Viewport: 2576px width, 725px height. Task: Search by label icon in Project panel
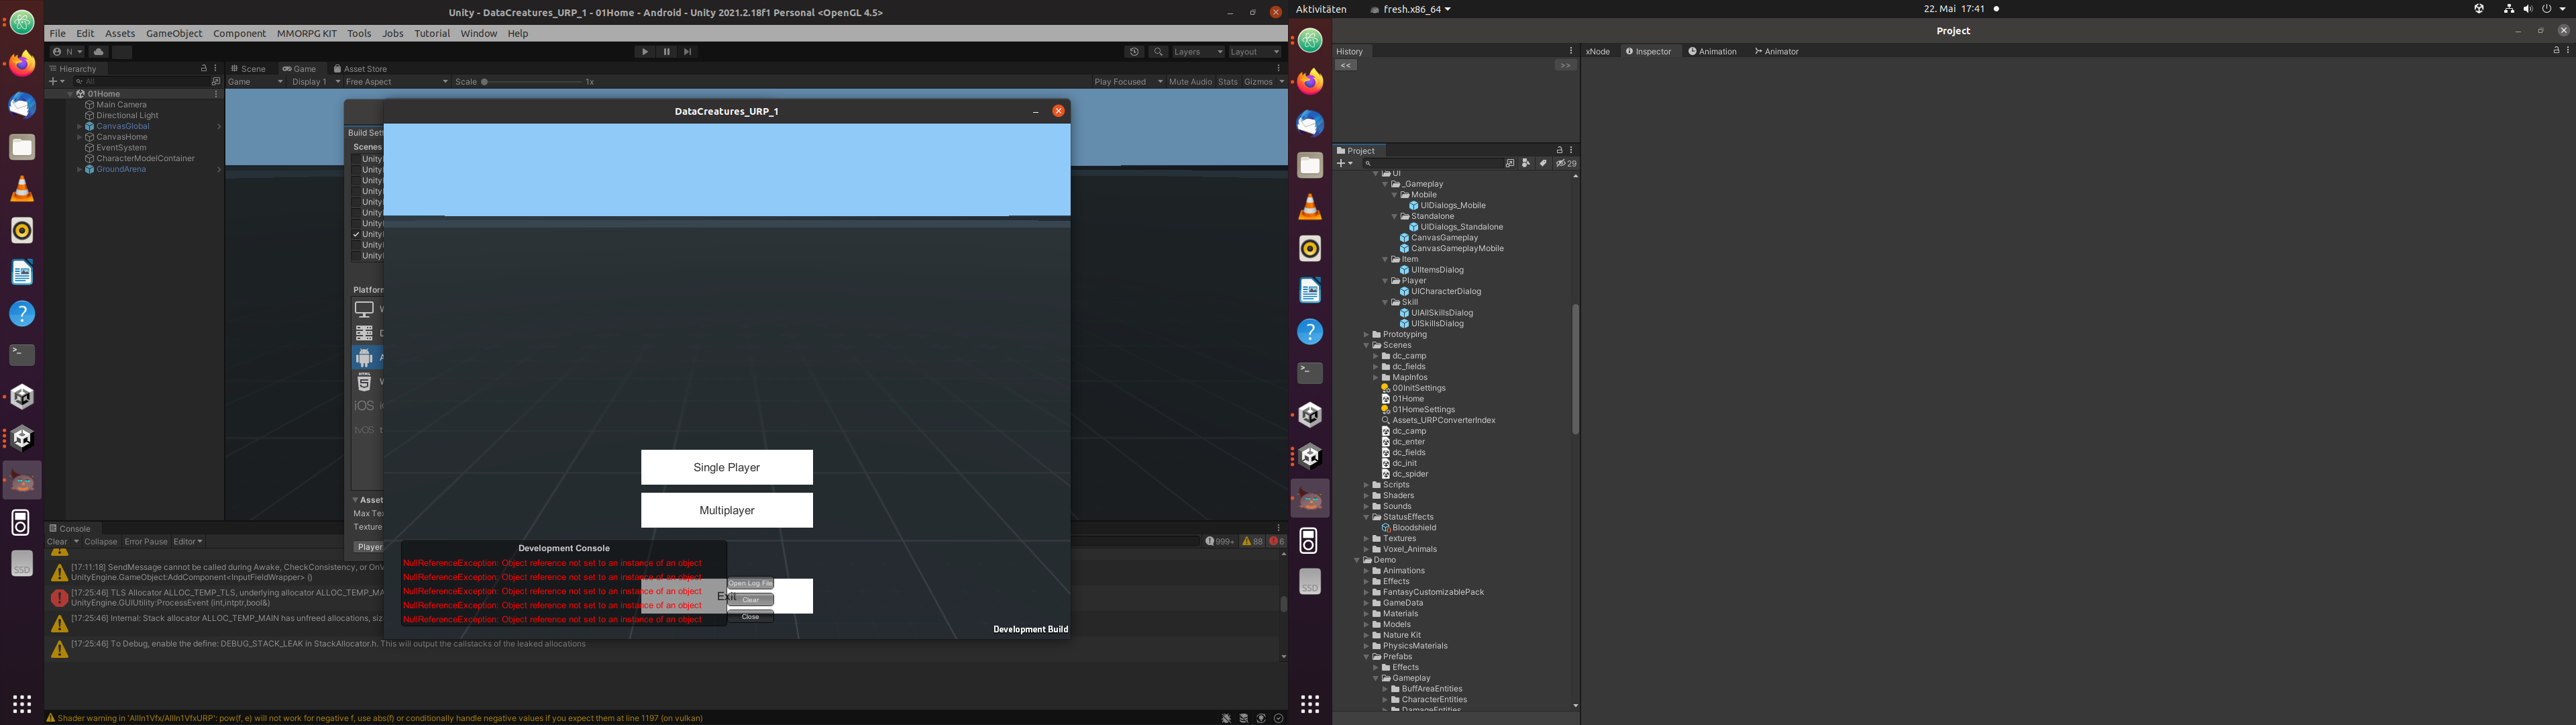point(1543,163)
